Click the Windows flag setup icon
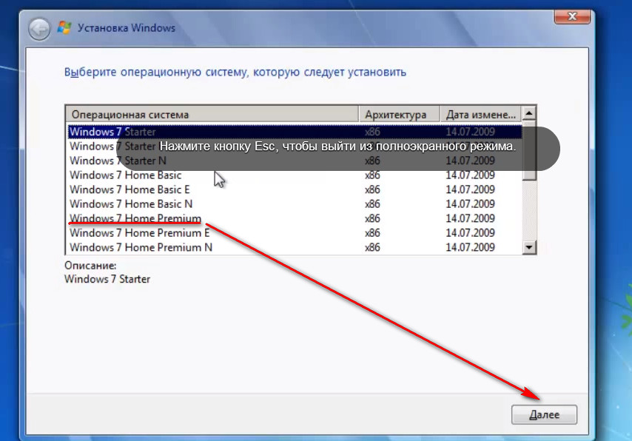 click(64, 28)
